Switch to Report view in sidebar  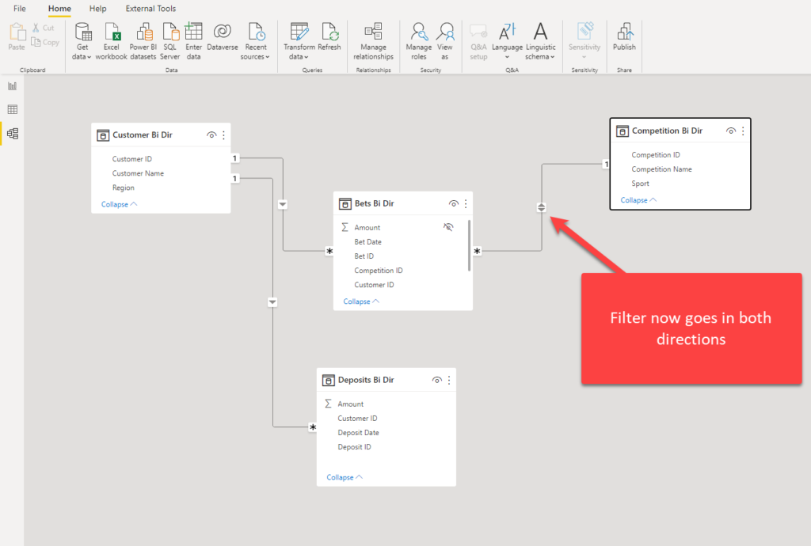click(x=13, y=85)
